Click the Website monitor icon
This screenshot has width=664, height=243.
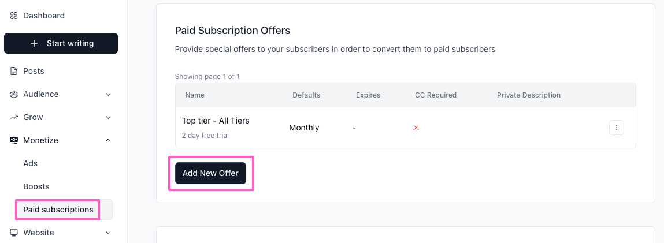[14, 233]
